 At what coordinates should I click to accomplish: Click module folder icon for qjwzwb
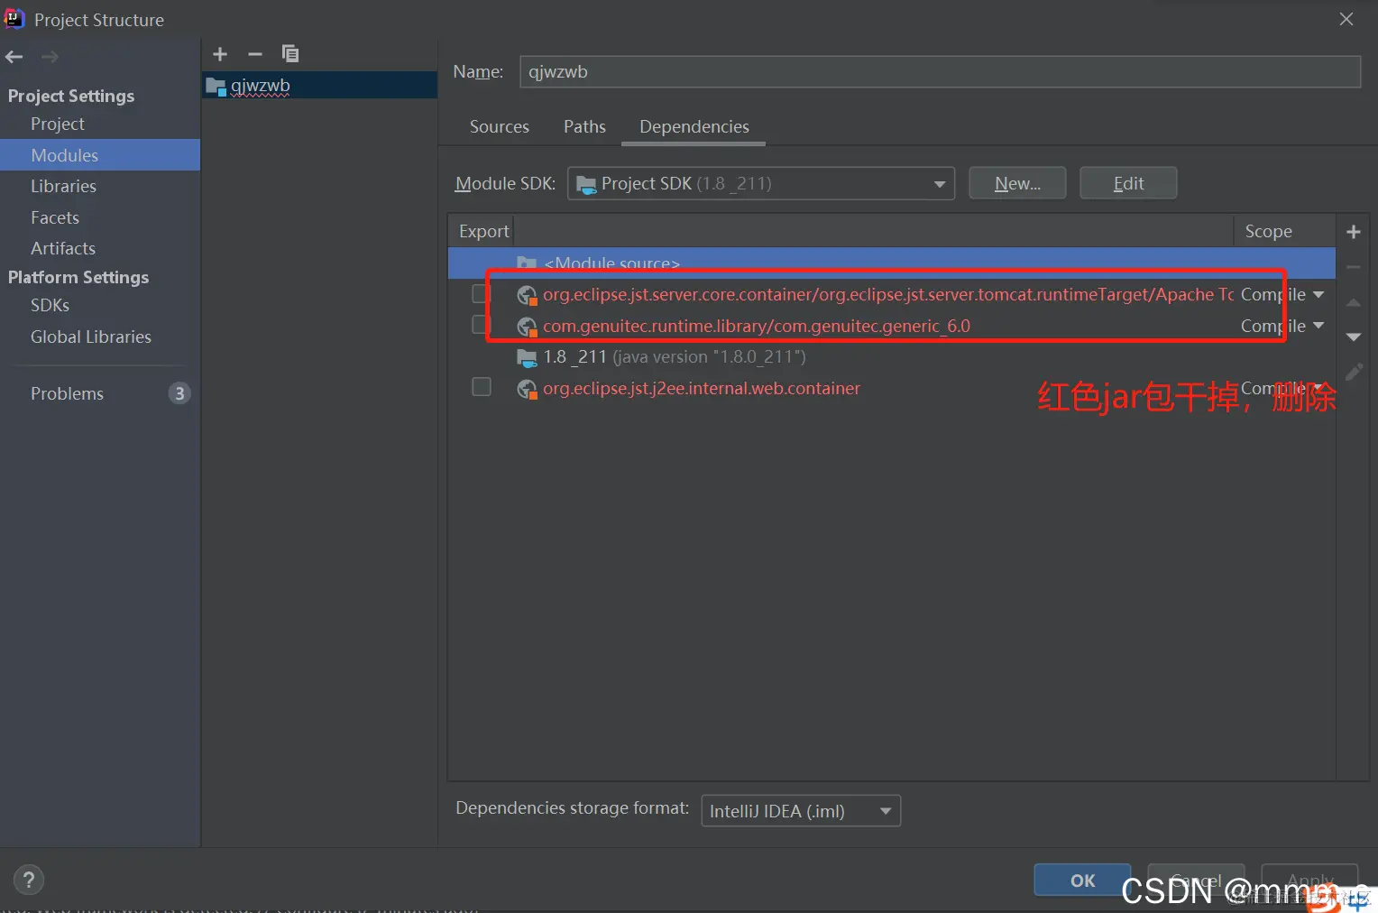(x=216, y=87)
